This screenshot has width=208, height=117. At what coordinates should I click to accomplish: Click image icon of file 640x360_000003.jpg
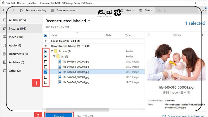(x=60, y=77)
